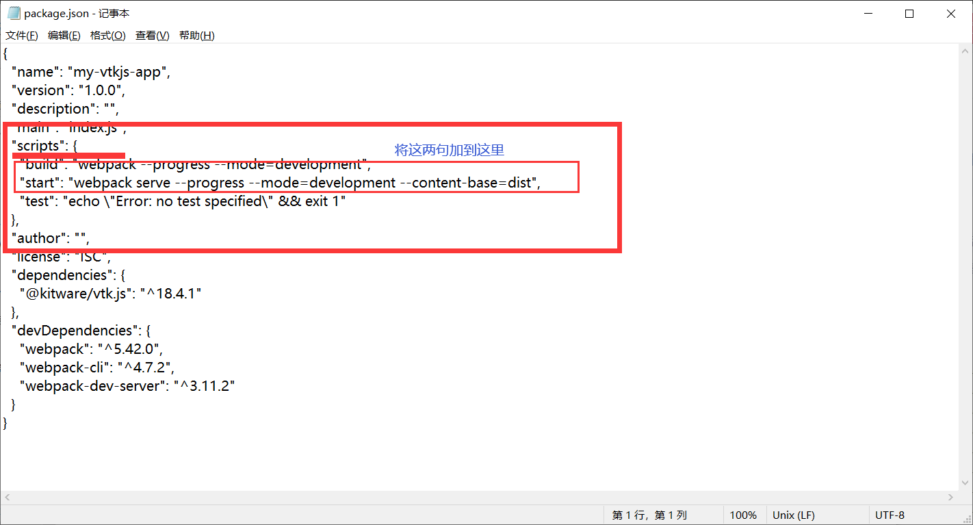This screenshot has width=973, height=525.
Task: Click the UTF-8 encoding indicator
Action: [x=890, y=515]
